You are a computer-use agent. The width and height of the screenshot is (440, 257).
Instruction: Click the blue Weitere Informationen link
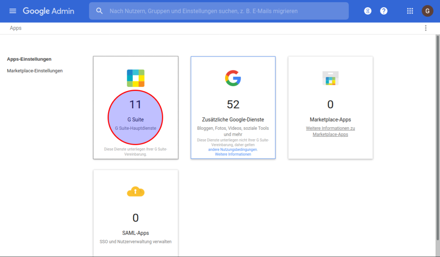tap(233, 154)
